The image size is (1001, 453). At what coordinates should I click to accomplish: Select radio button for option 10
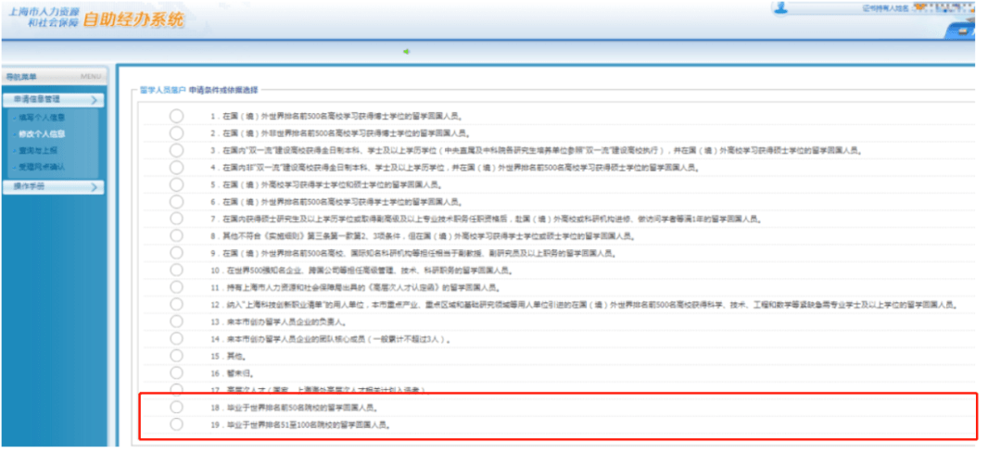tap(177, 270)
